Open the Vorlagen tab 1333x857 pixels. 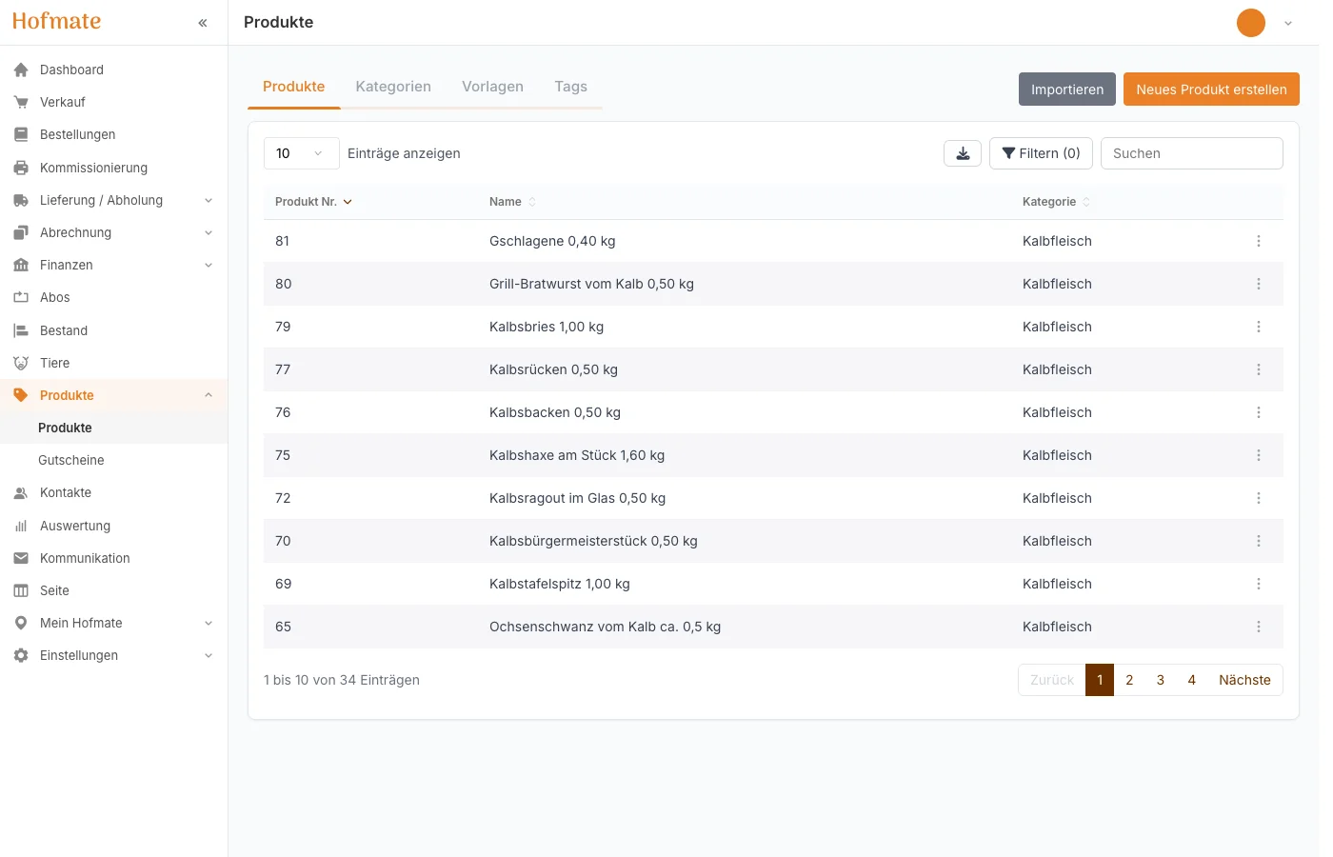point(492,86)
